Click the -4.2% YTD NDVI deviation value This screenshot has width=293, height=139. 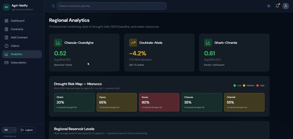pos(138,54)
